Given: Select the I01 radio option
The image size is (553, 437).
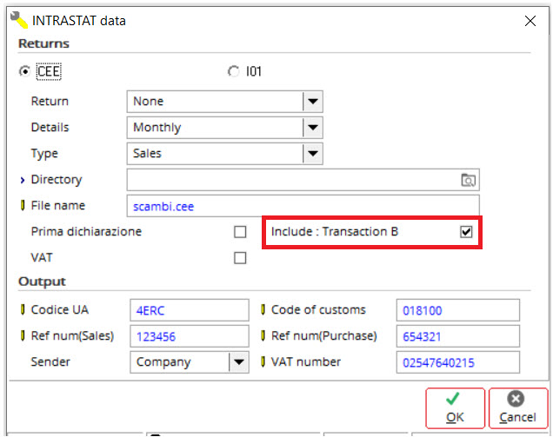Looking at the screenshot, I should pyautogui.click(x=233, y=71).
